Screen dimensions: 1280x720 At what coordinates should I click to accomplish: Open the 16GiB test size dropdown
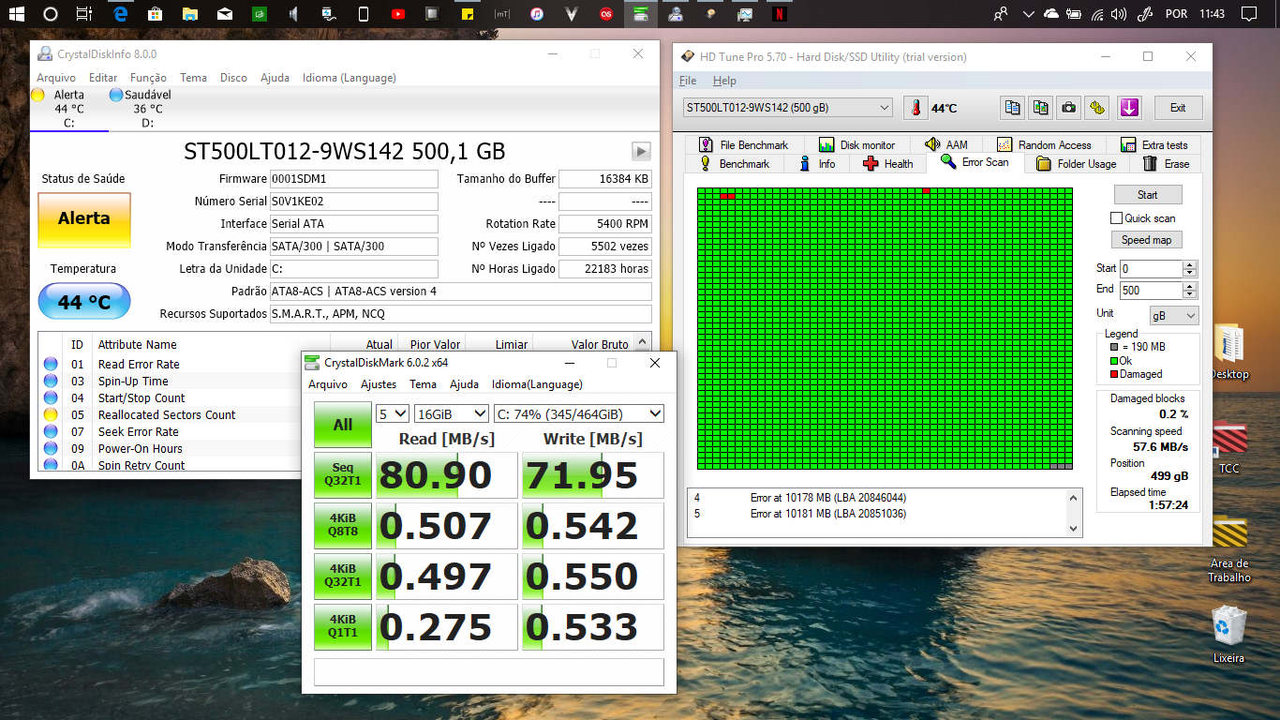click(x=452, y=413)
